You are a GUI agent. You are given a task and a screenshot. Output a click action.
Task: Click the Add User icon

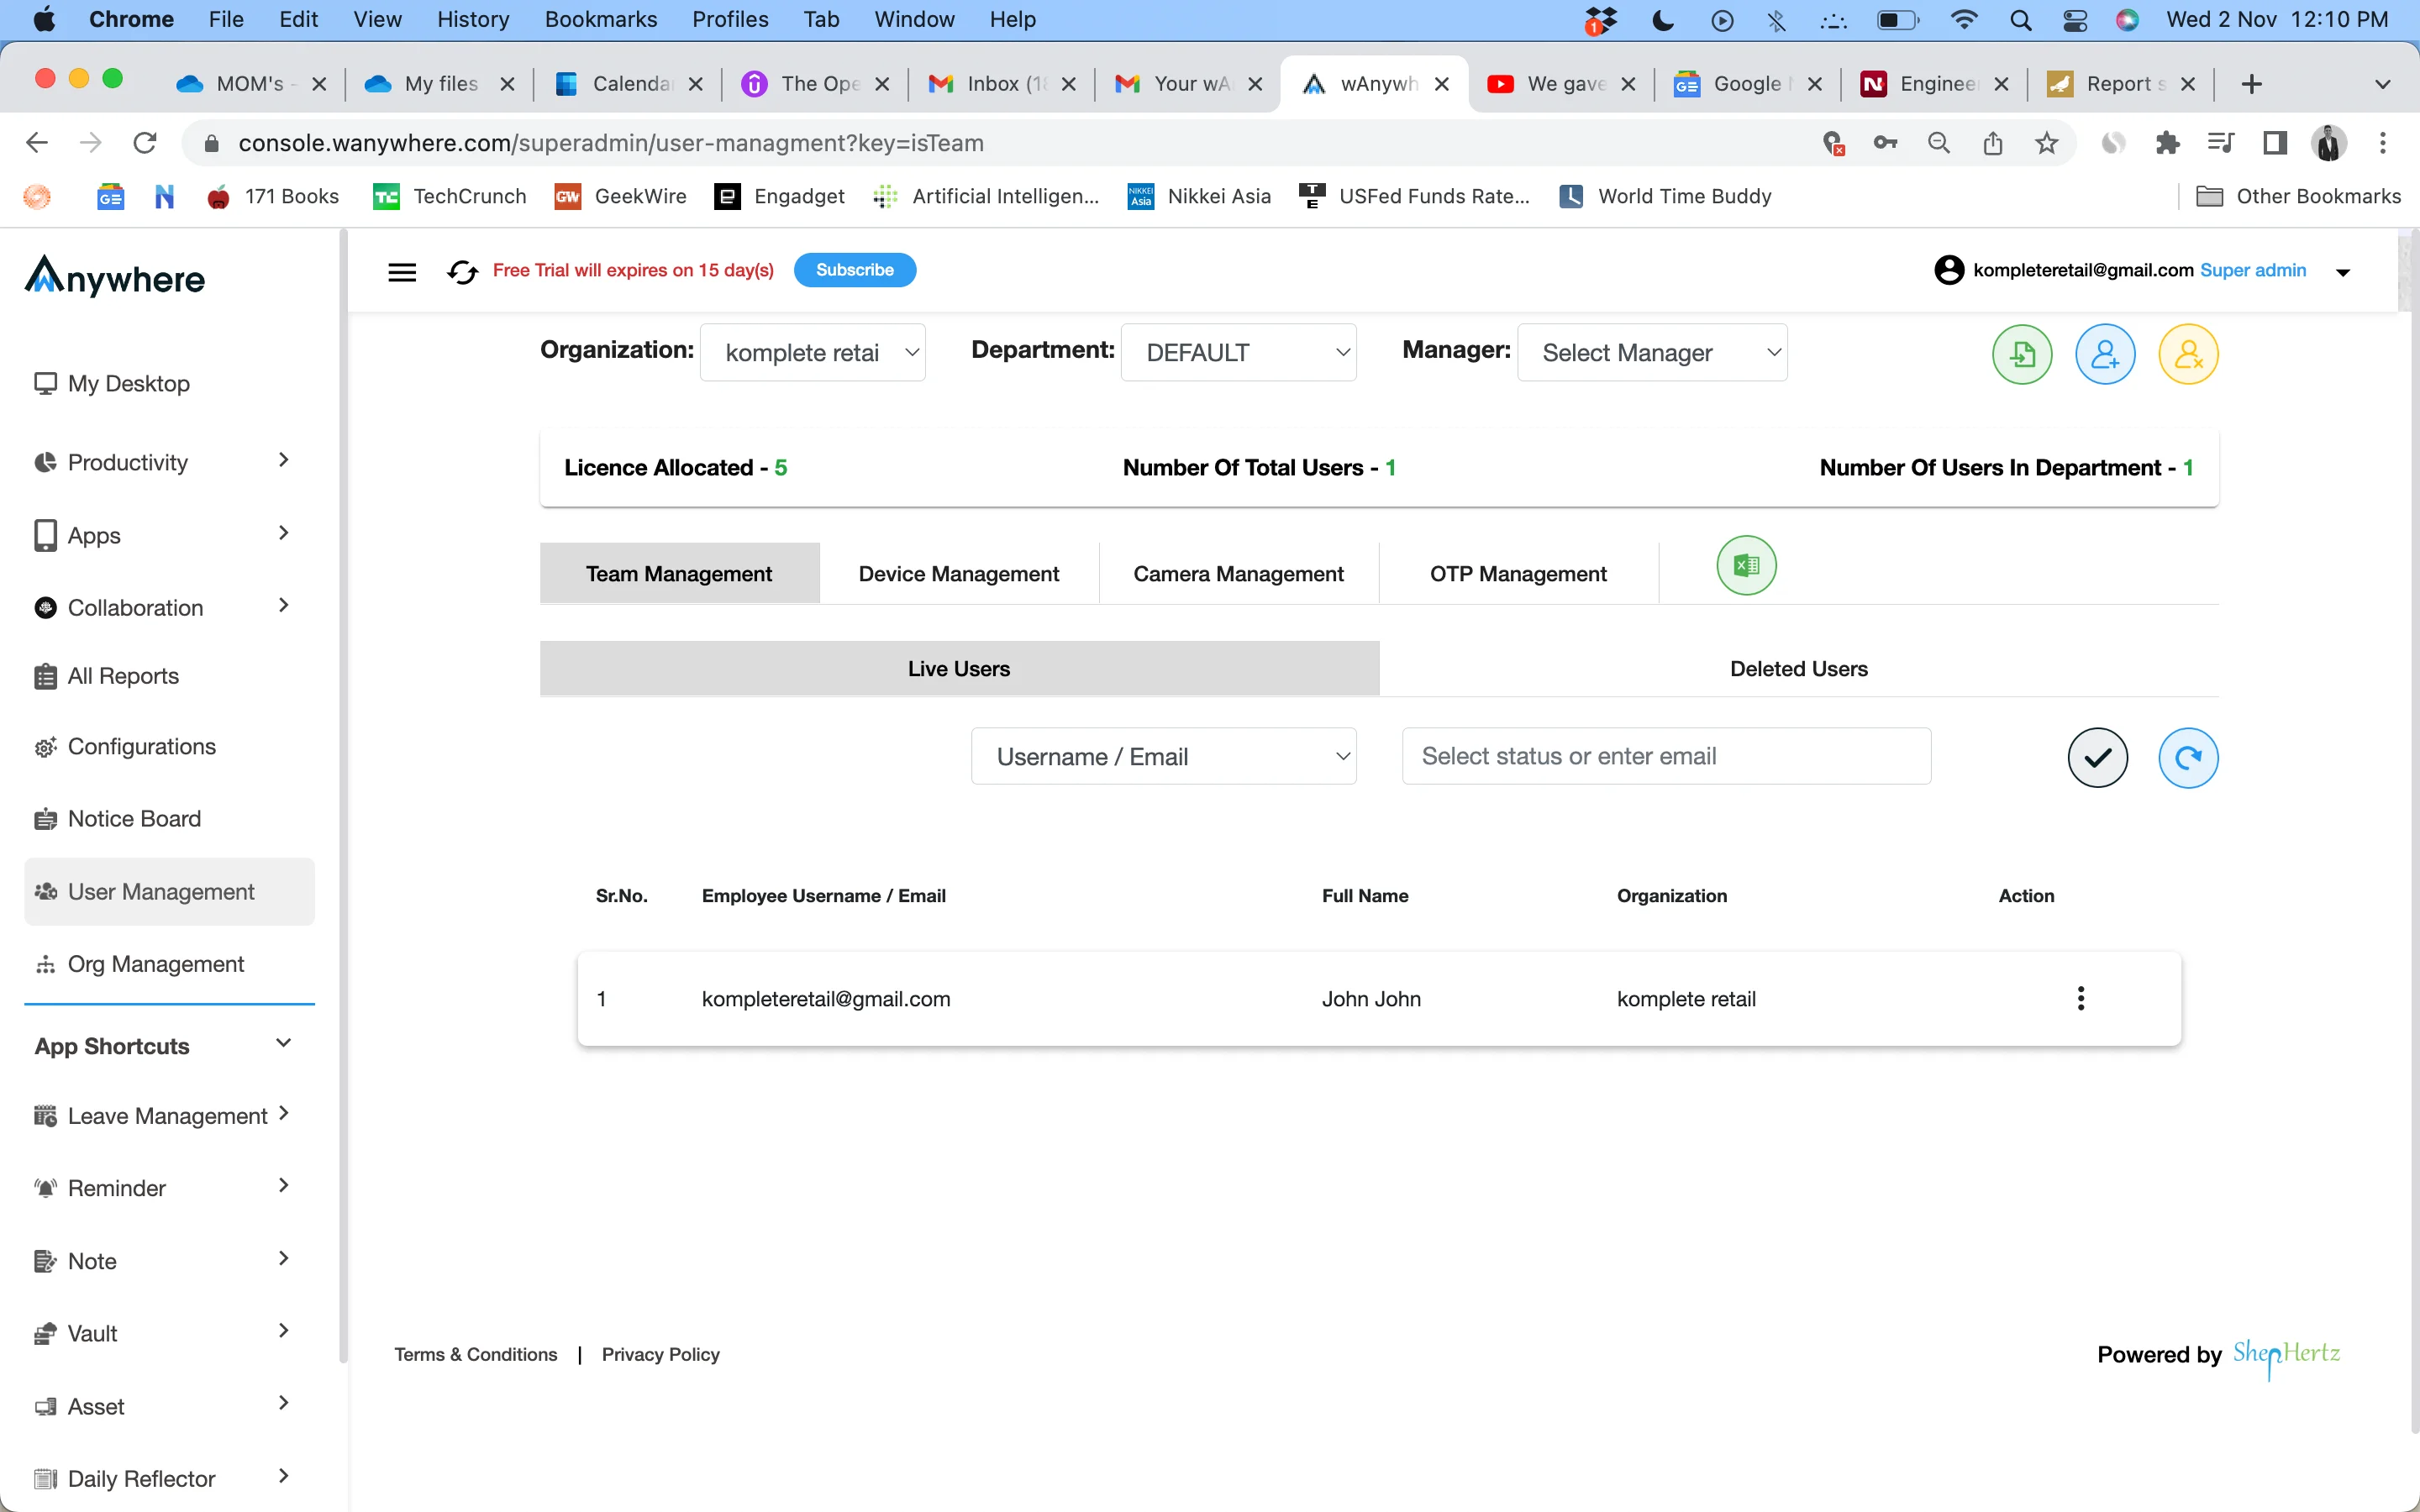click(2103, 355)
